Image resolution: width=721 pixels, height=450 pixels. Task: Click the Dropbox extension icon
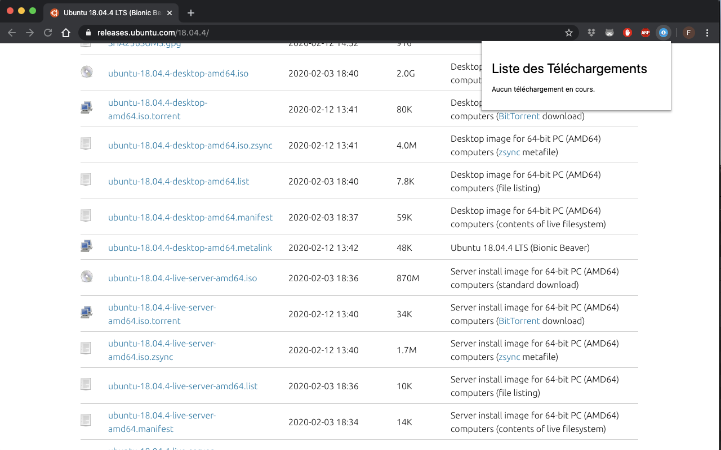591,33
